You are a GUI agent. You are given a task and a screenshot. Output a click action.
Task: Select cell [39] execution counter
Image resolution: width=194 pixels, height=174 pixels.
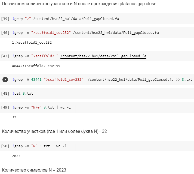5,19
